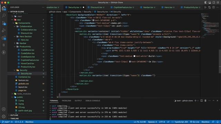Image resolution: width=221 pixels, height=124 pixels.
Task: Open the Manage gear icon
Action: [4, 116]
